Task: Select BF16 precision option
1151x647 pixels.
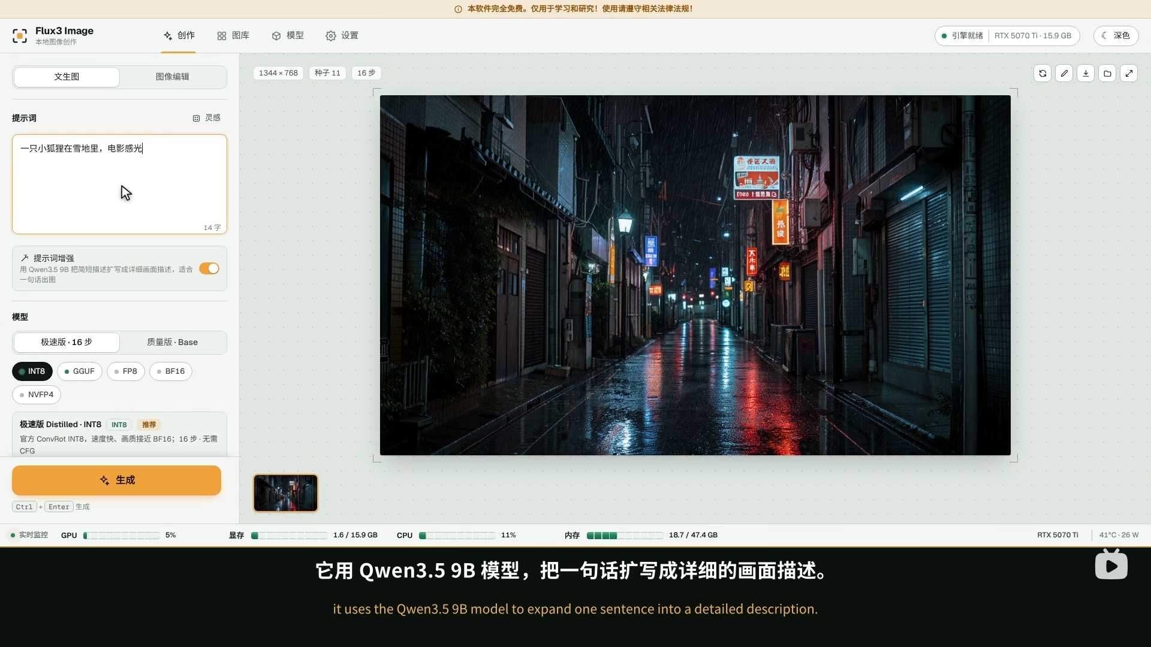Action: [x=171, y=371]
